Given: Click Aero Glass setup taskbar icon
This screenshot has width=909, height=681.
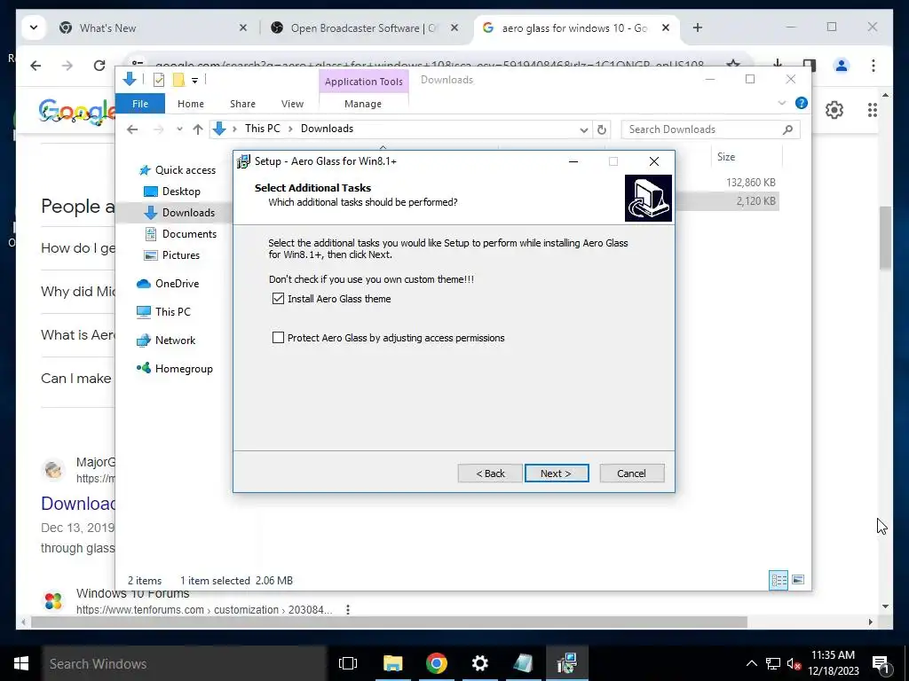Looking at the screenshot, I should pyautogui.click(x=566, y=663).
